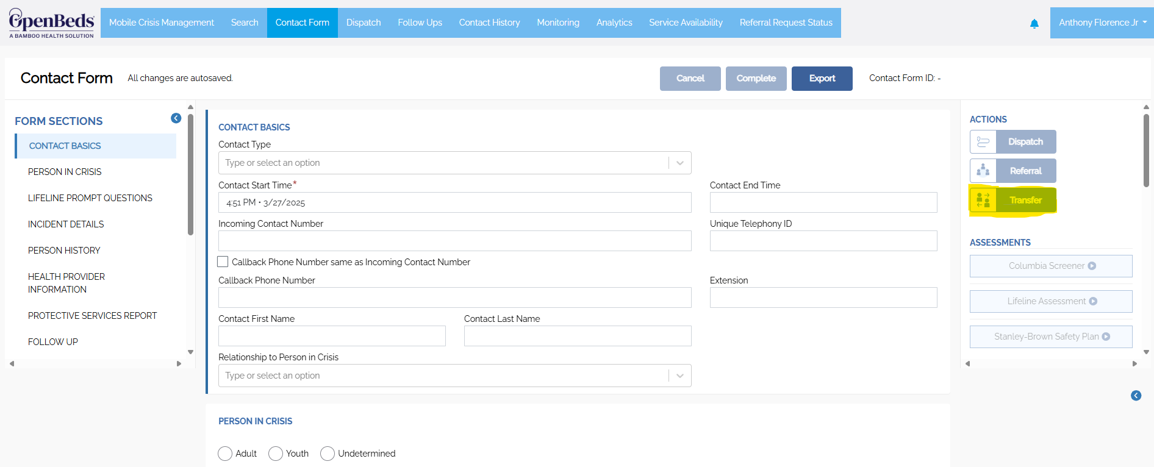Click the notification bell icon
Viewport: 1154px width, 467px height.
(x=1034, y=24)
